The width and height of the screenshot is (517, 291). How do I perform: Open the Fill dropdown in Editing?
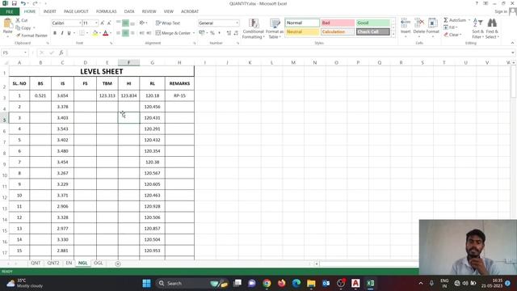coord(451,27)
